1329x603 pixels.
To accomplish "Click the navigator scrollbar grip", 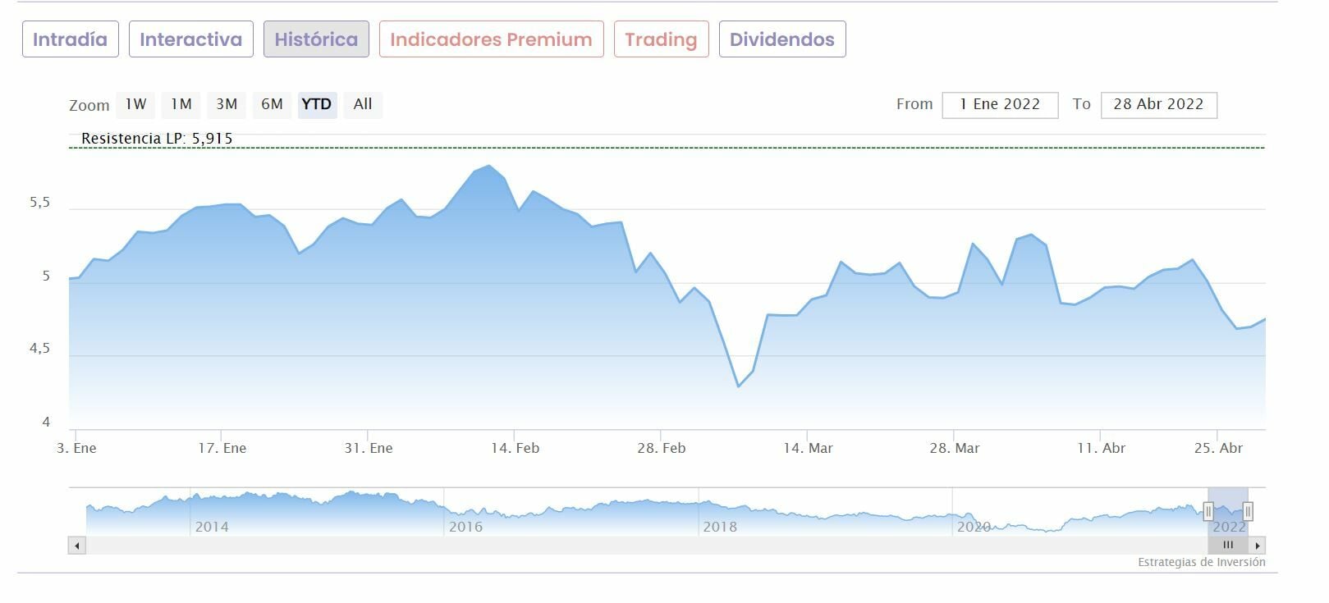I will tap(1228, 545).
